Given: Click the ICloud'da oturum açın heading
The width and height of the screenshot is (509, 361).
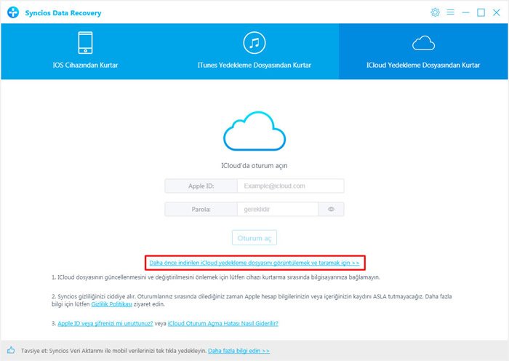Looking at the screenshot, I should pos(254,166).
